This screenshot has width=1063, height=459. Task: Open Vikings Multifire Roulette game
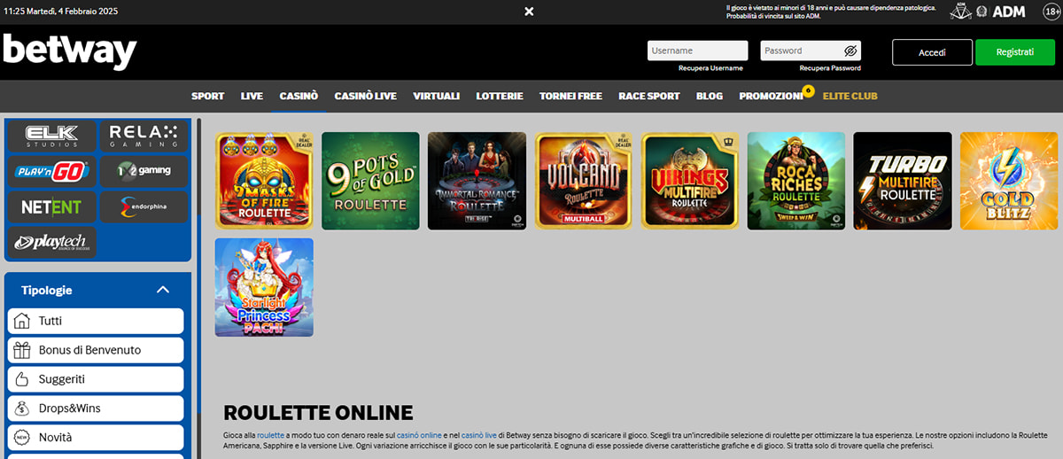click(x=690, y=181)
